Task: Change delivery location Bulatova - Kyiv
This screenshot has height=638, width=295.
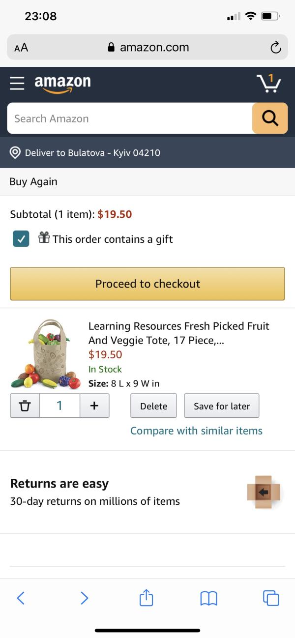Action: (x=92, y=152)
